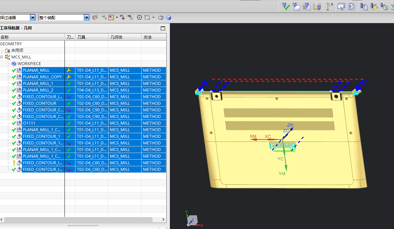Click the XM axis label in viewport
The height and width of the screenshot is (229, 394).
pos(253,136)
